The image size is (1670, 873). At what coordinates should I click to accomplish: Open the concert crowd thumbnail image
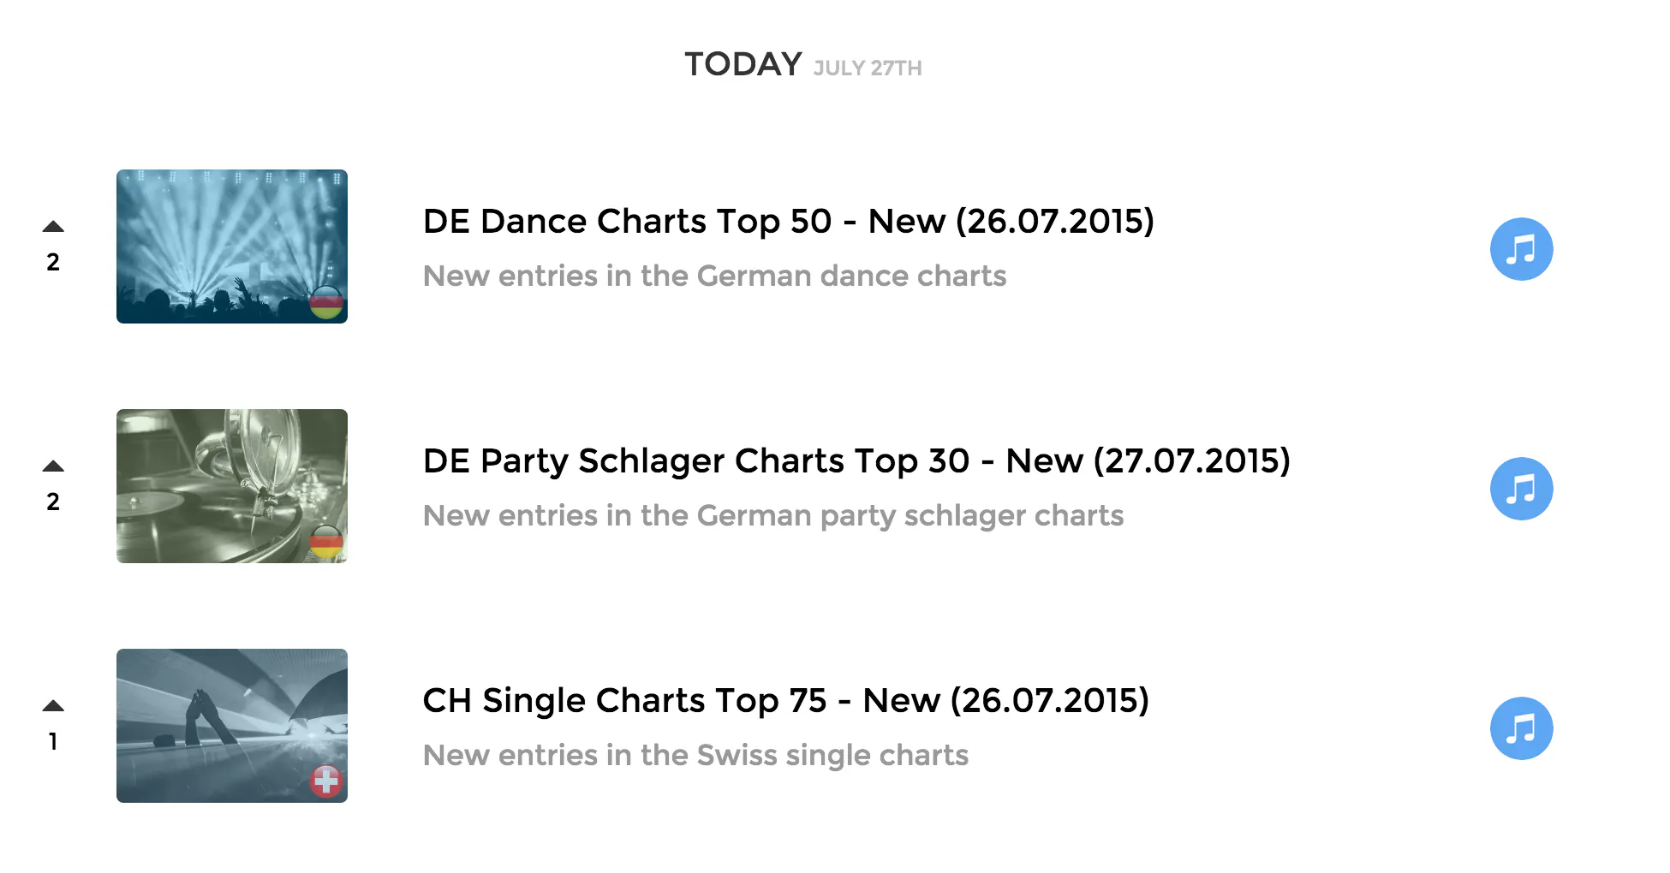pyautogui.click(x=232, y=246)
